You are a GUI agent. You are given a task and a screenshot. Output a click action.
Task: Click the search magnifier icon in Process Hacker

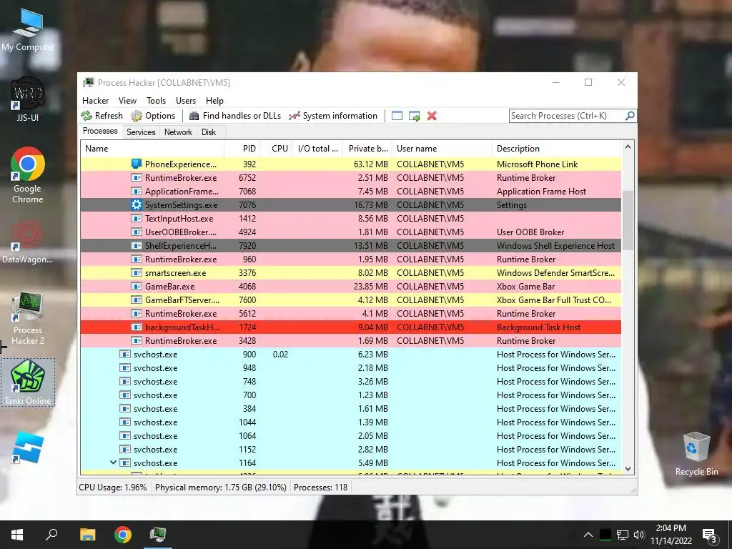[630, 115]
